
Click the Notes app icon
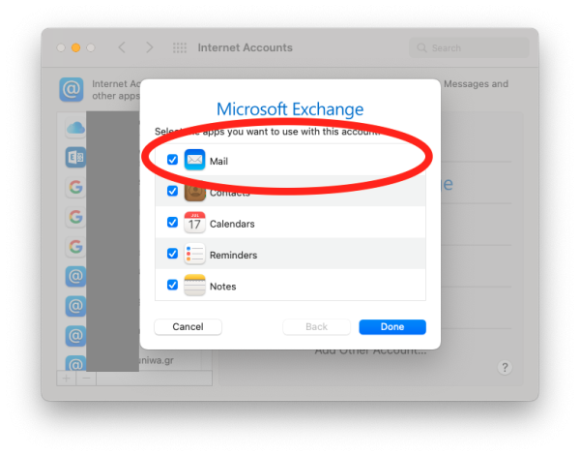click(x=194, y=285)
